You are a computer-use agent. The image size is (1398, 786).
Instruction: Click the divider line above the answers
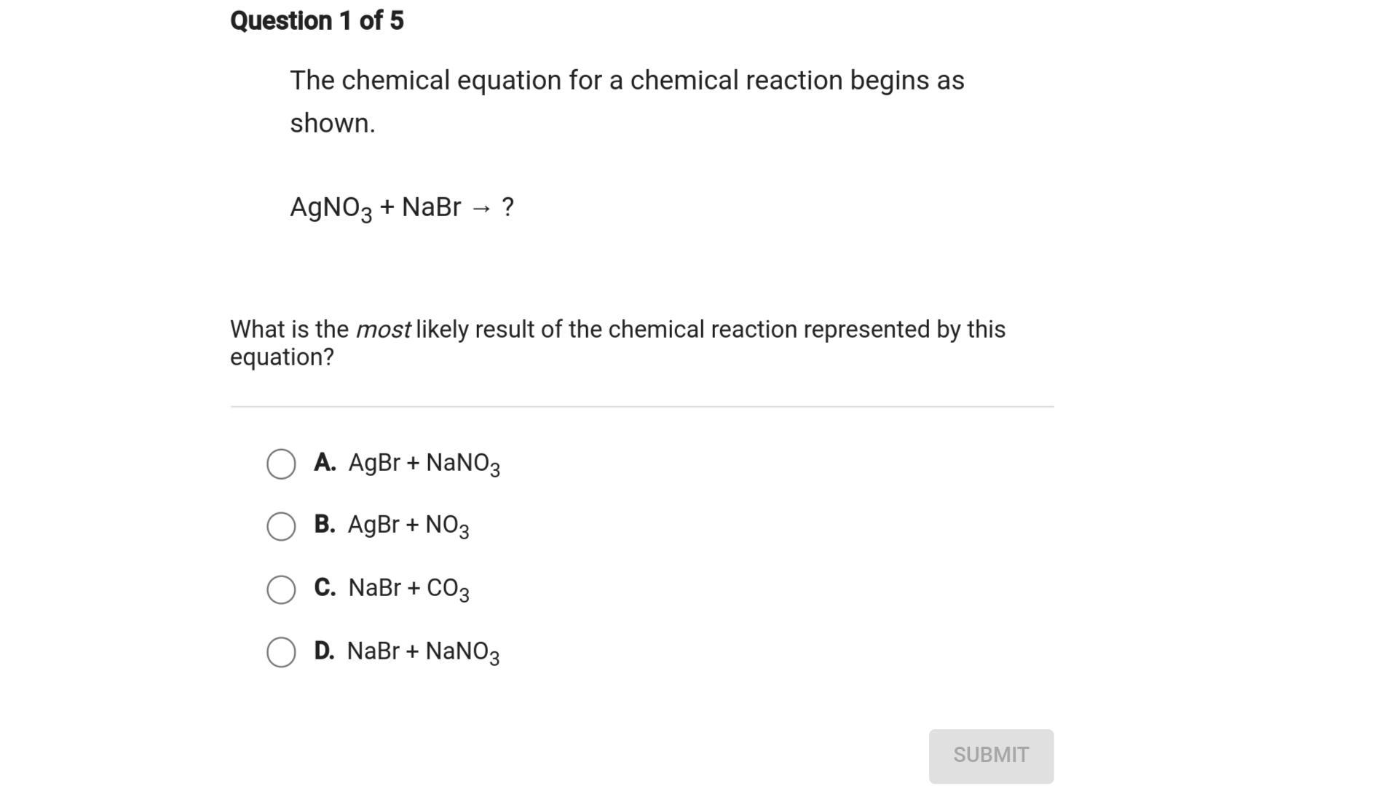tap(642, 407)
